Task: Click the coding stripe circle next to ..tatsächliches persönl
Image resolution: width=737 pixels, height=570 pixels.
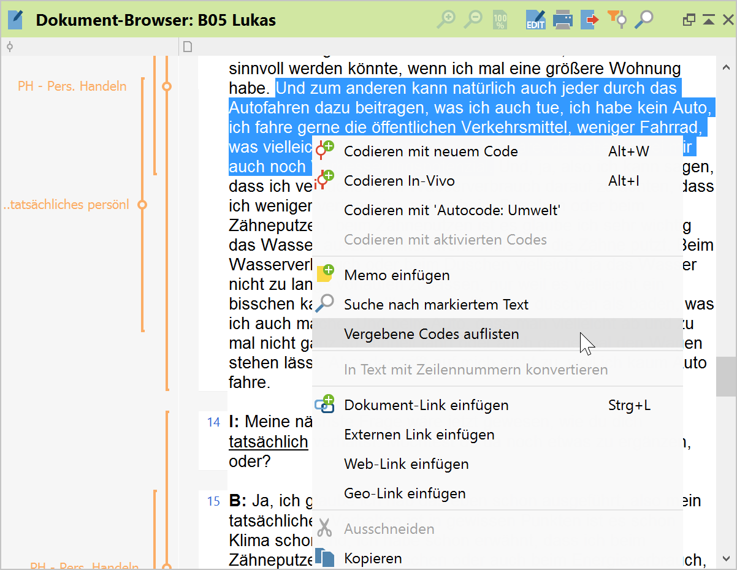Action: click(142, 205)
